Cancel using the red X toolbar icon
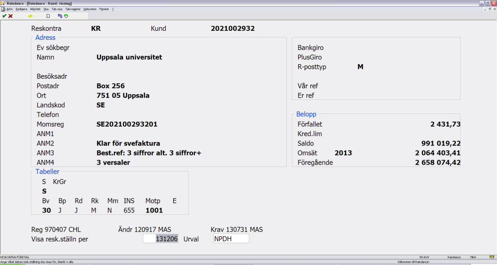The image size is (497, 265). [10, 16]
